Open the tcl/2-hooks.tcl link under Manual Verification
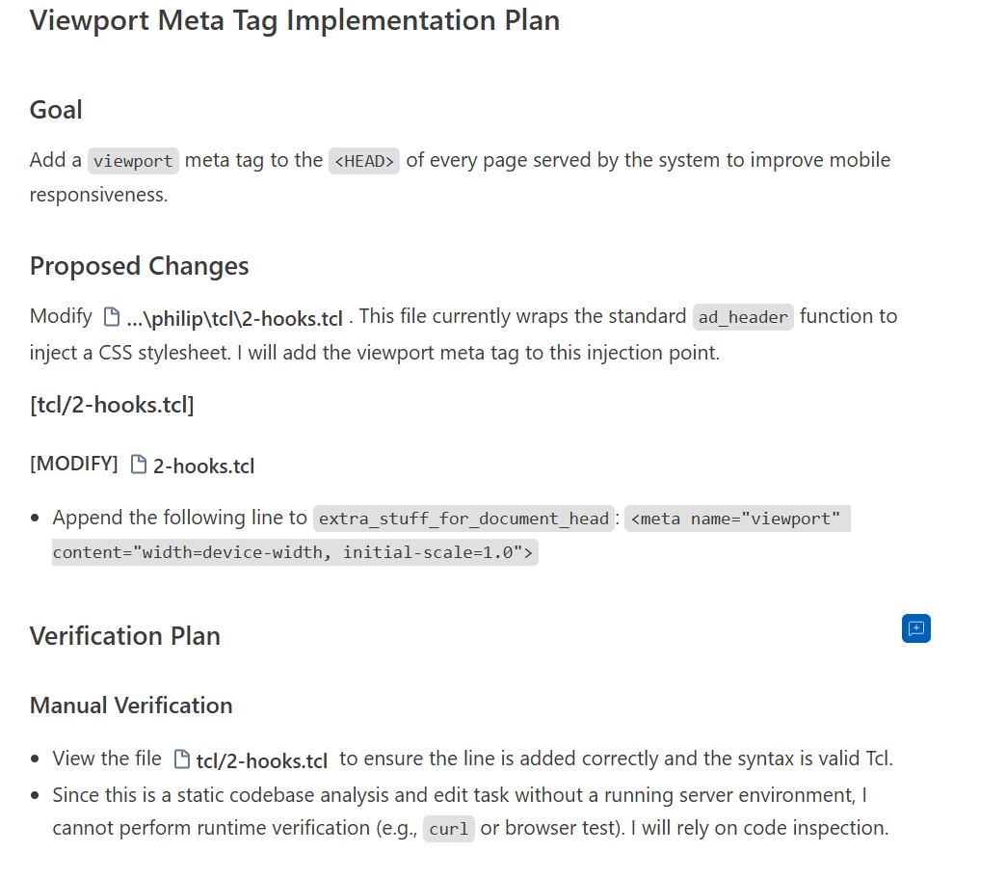This screenshot has height=879, width=1006. 261,760
